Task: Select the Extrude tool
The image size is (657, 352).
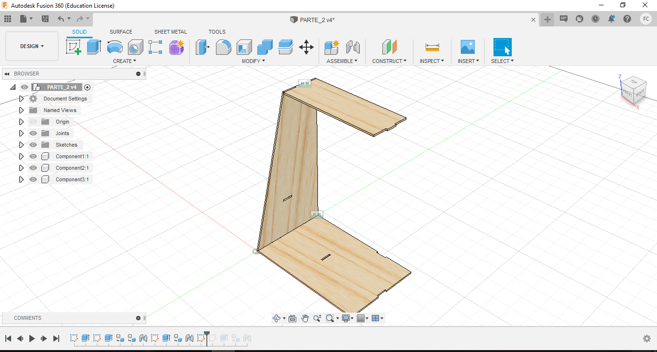Action: (94, 47)
